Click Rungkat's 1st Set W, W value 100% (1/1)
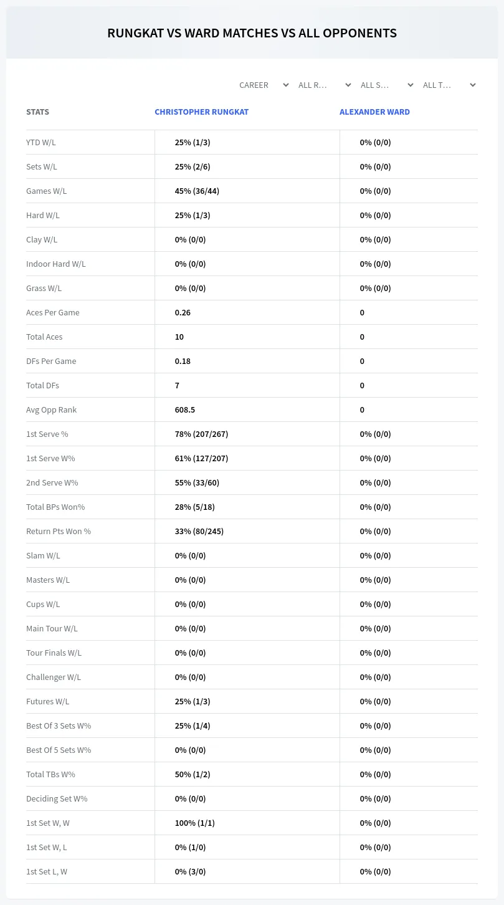 tap(194, 823)
